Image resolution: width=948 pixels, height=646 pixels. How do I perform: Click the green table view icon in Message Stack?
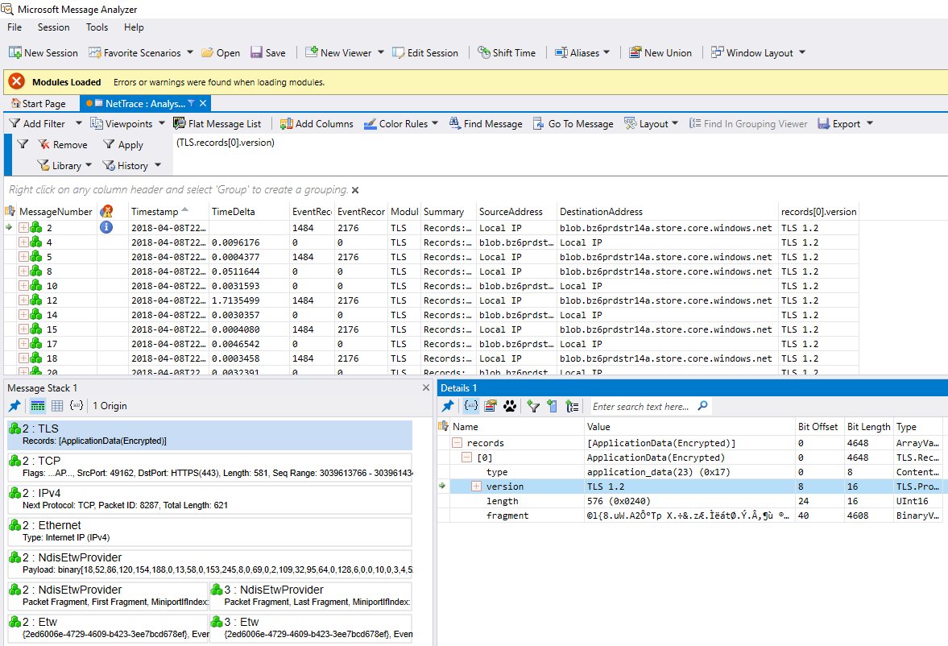click(38, 406)
